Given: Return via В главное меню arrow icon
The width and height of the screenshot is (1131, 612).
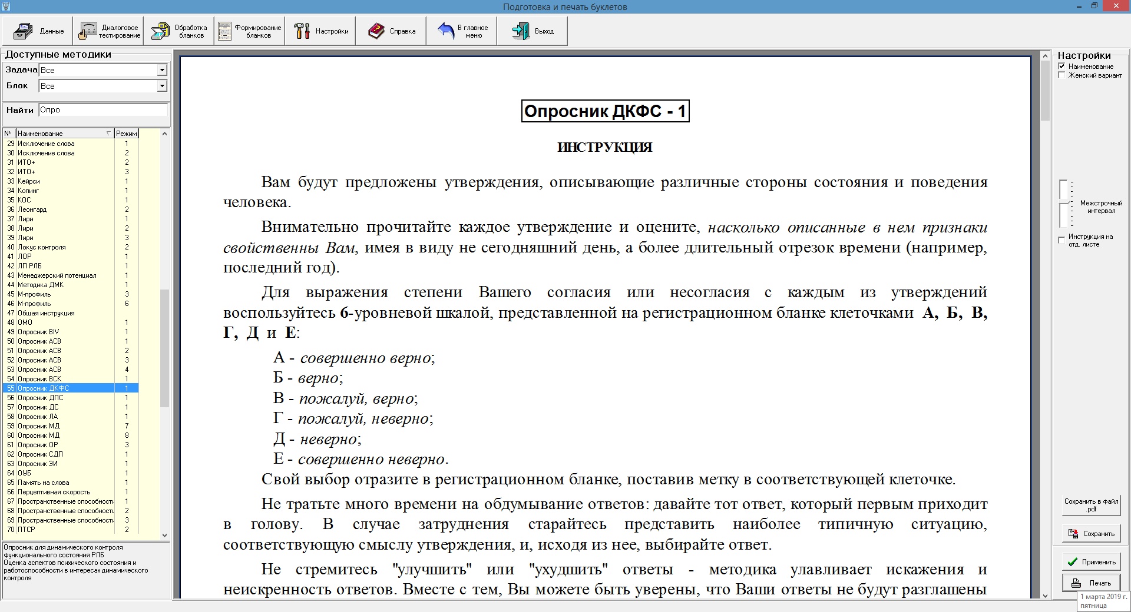Looking at the screenshot, I should pos(447,31).
